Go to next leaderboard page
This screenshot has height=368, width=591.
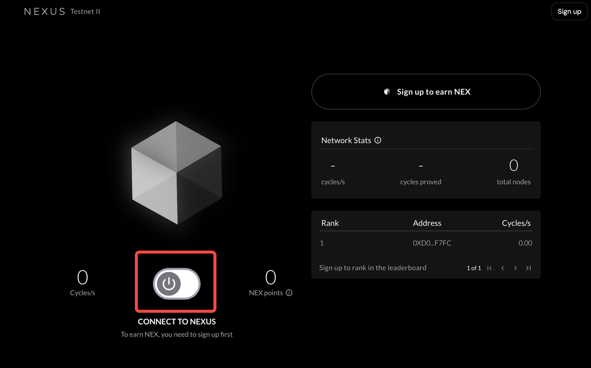click(x=515, y=268)
